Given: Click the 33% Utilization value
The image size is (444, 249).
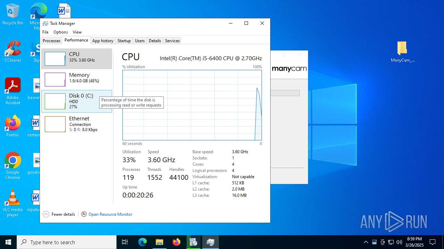Looking at the screenshot, I should click(129, 160).
